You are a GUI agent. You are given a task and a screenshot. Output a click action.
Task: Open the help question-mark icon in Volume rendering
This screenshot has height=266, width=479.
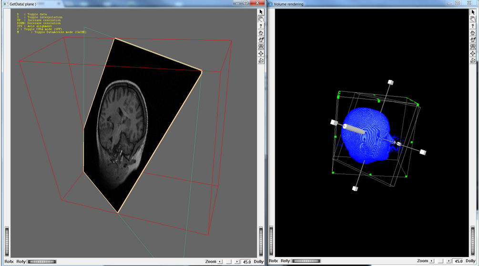(473, 26)
